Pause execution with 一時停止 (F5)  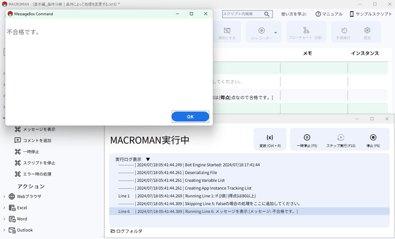[x=307, y=140]
